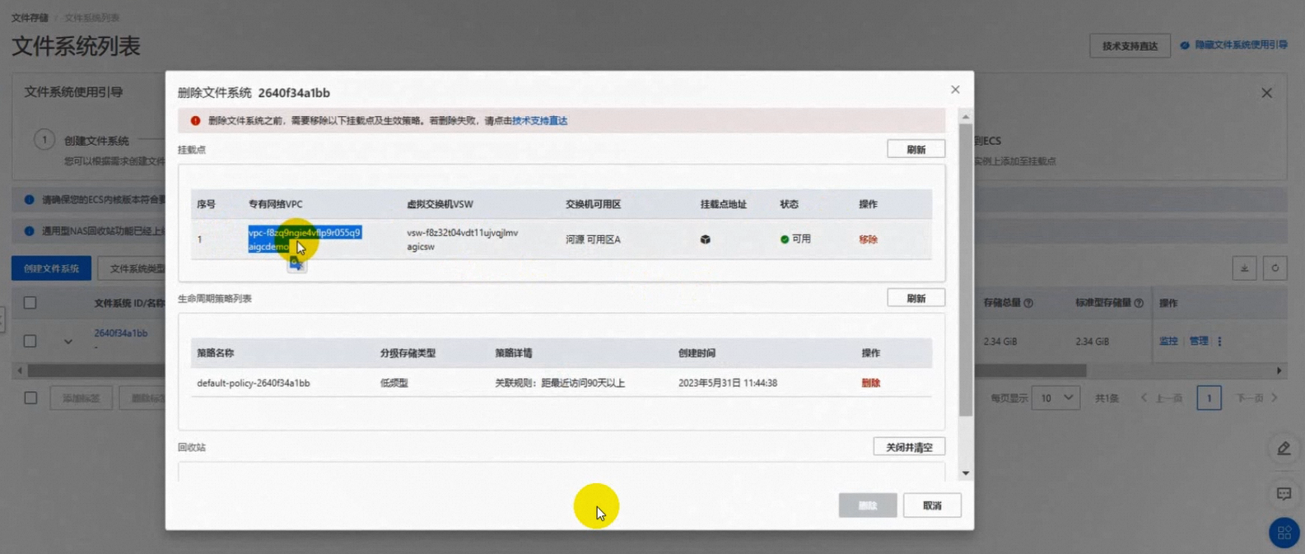The width and height of the screenshot is (1305, 554).
Task: Click table horizontal scrollbar right arrow
Action: [1279, 370]
